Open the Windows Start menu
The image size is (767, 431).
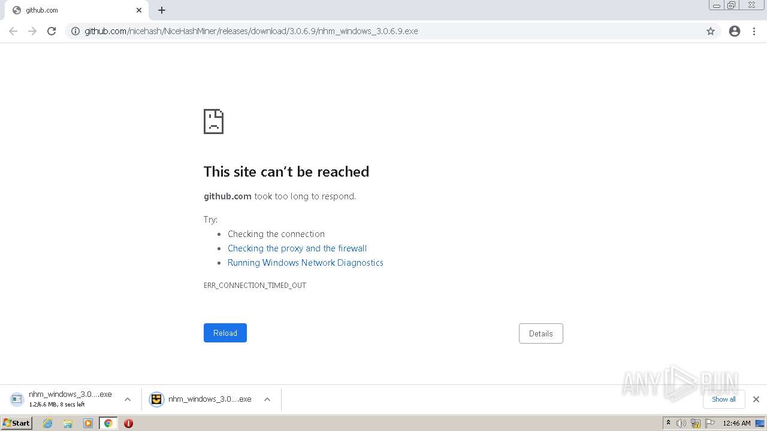pyautogui.click(x=17, y=423)
